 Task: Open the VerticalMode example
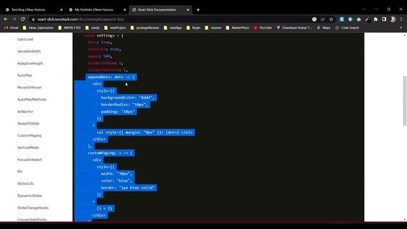(x=28, y=148)
